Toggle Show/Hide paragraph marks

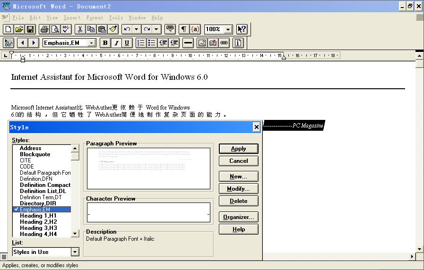coord(184,29)
